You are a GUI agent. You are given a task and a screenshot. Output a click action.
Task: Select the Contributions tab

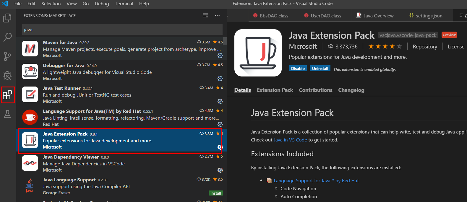coord(316,90)
